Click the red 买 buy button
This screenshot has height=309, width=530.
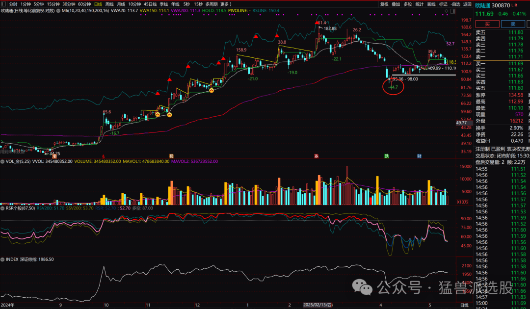tap(487, 24)
